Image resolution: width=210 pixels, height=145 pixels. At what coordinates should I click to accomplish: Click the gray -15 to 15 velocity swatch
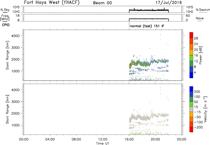point(191,109)
